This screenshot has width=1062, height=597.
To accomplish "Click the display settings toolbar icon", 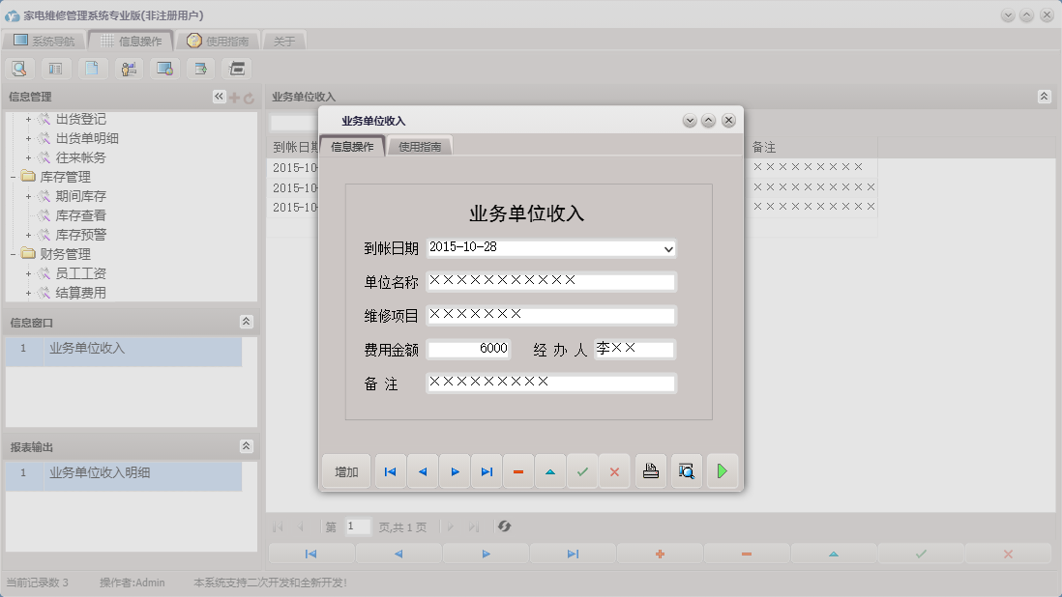I will click(163, 68).
